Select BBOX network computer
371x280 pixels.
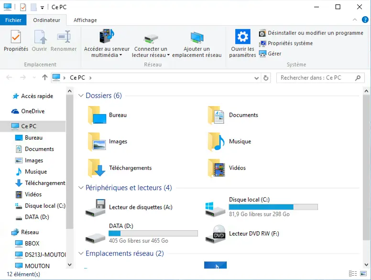point(27,244)
